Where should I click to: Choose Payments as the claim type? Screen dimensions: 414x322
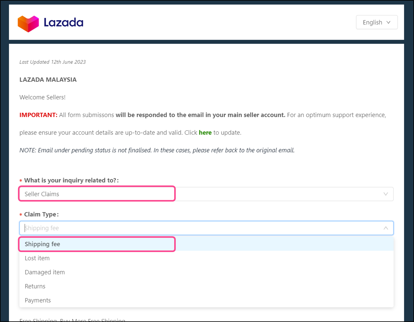38,300
